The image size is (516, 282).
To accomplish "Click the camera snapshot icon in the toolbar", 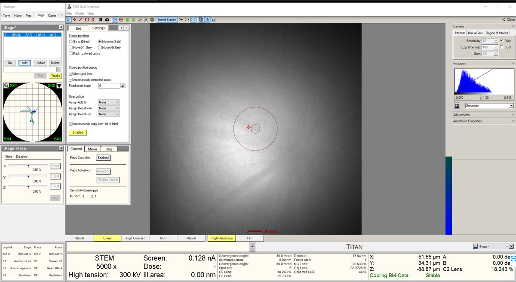I will (x=107, y=19).
